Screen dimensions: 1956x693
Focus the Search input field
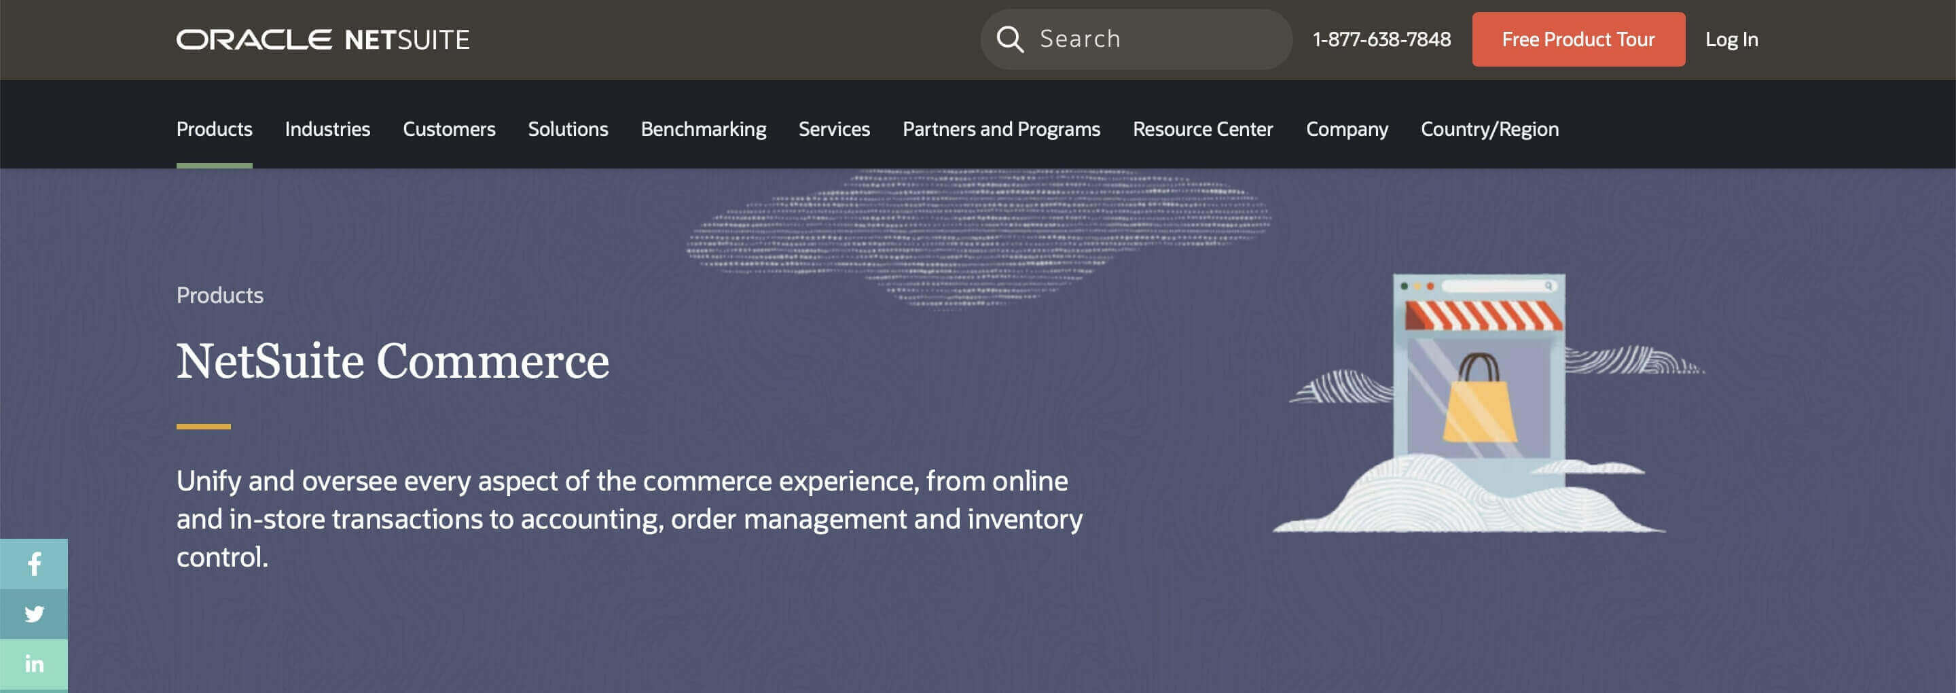coord(1136,39)
